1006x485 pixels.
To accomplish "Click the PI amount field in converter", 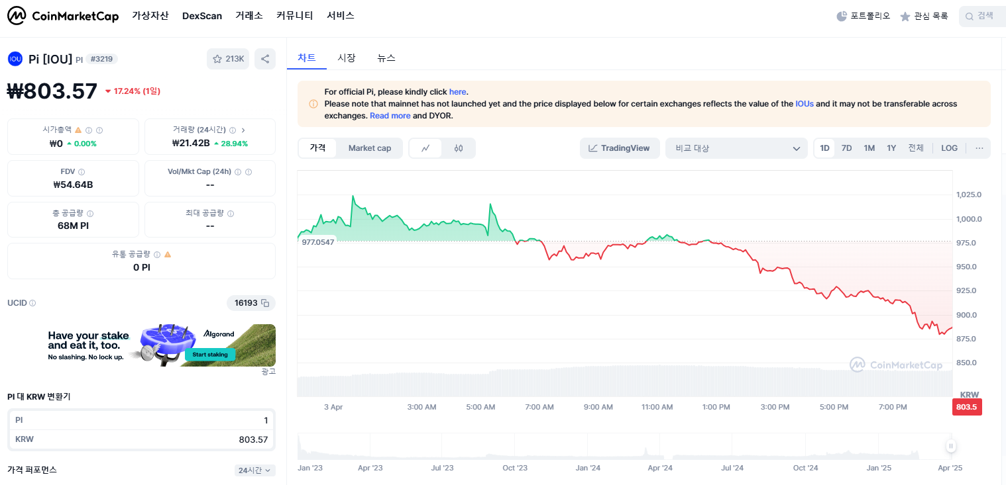I will pos(142,420).
